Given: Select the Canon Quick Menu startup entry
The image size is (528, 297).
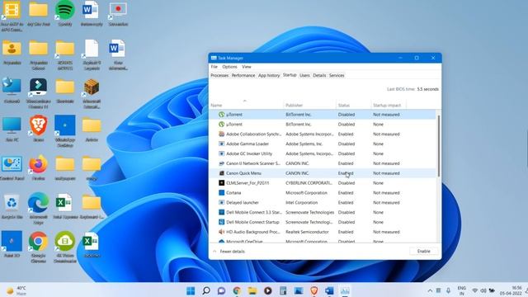Looking at the screenshot, I should 323,173.
